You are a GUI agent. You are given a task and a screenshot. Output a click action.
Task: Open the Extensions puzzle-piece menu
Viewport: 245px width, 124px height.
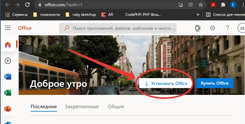[223, 5]
